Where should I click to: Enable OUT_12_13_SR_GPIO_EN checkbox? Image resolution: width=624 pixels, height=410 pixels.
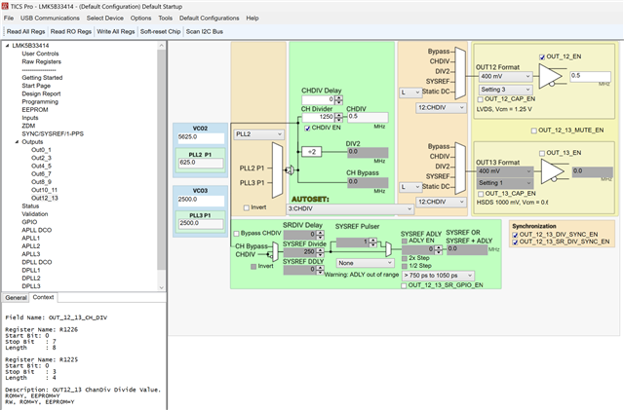[x=404, y=285]
